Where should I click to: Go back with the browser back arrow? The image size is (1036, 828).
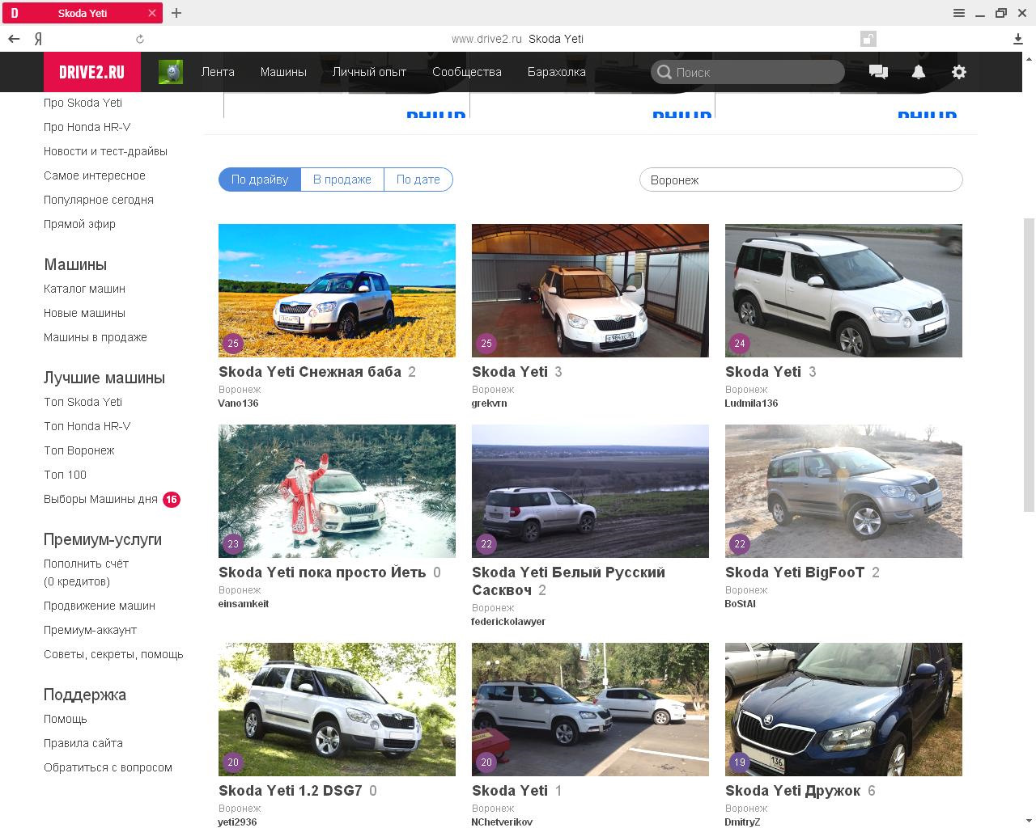(14, 39)
